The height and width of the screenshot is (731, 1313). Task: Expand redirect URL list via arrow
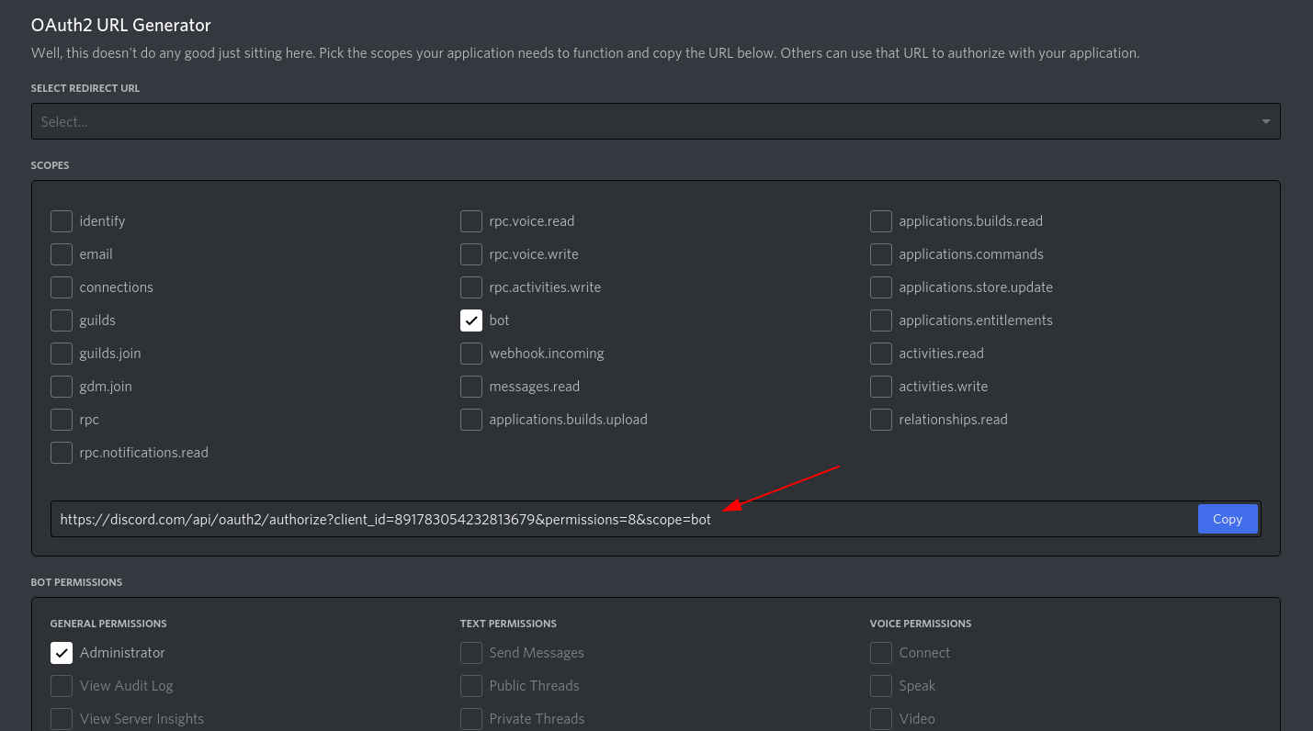1266,121
